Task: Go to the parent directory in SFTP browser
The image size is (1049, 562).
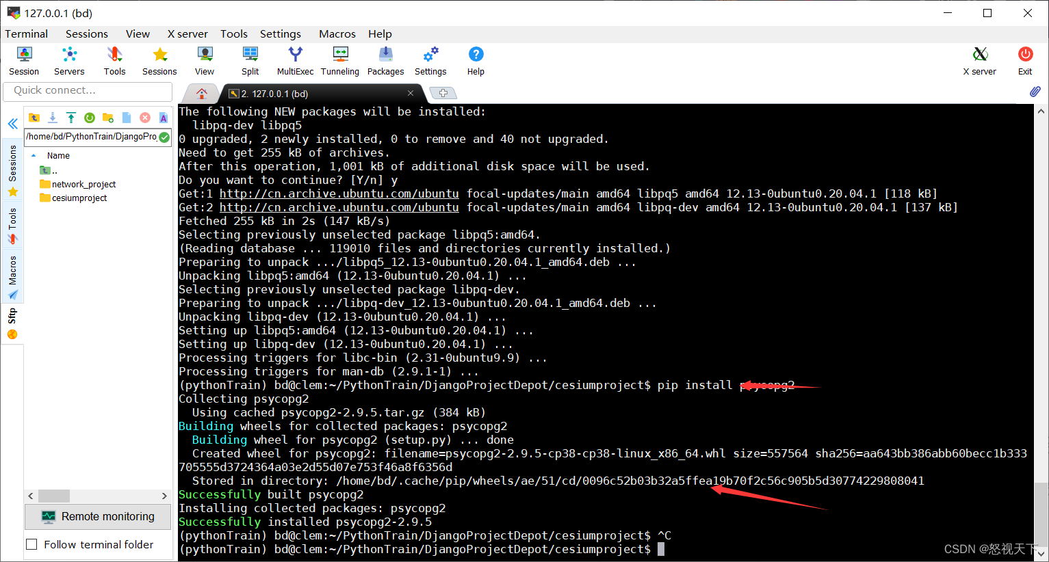Action: [34, 117]
